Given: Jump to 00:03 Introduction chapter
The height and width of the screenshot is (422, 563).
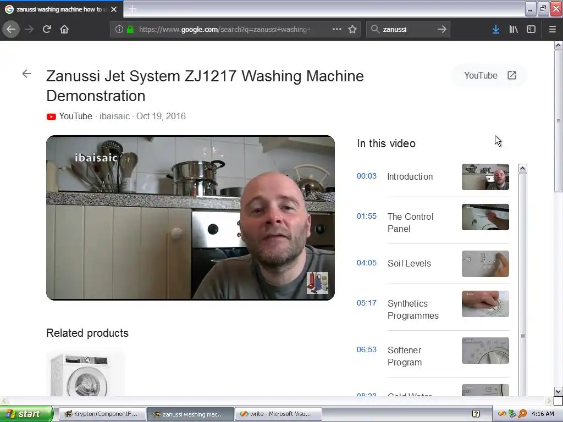Looking at the screenshot, I should coord(367,176).
